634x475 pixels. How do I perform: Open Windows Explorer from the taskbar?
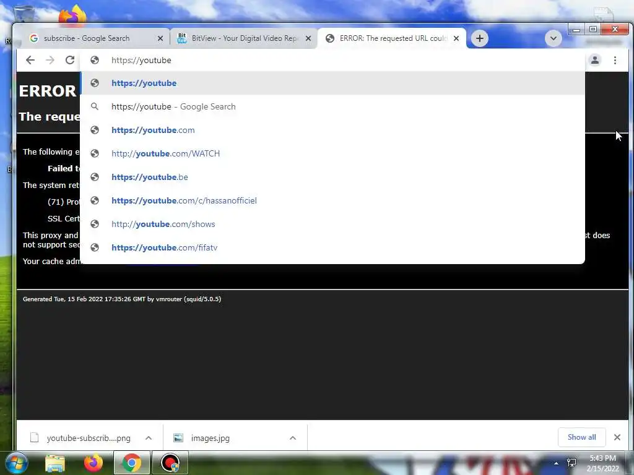tap(55, 463)
